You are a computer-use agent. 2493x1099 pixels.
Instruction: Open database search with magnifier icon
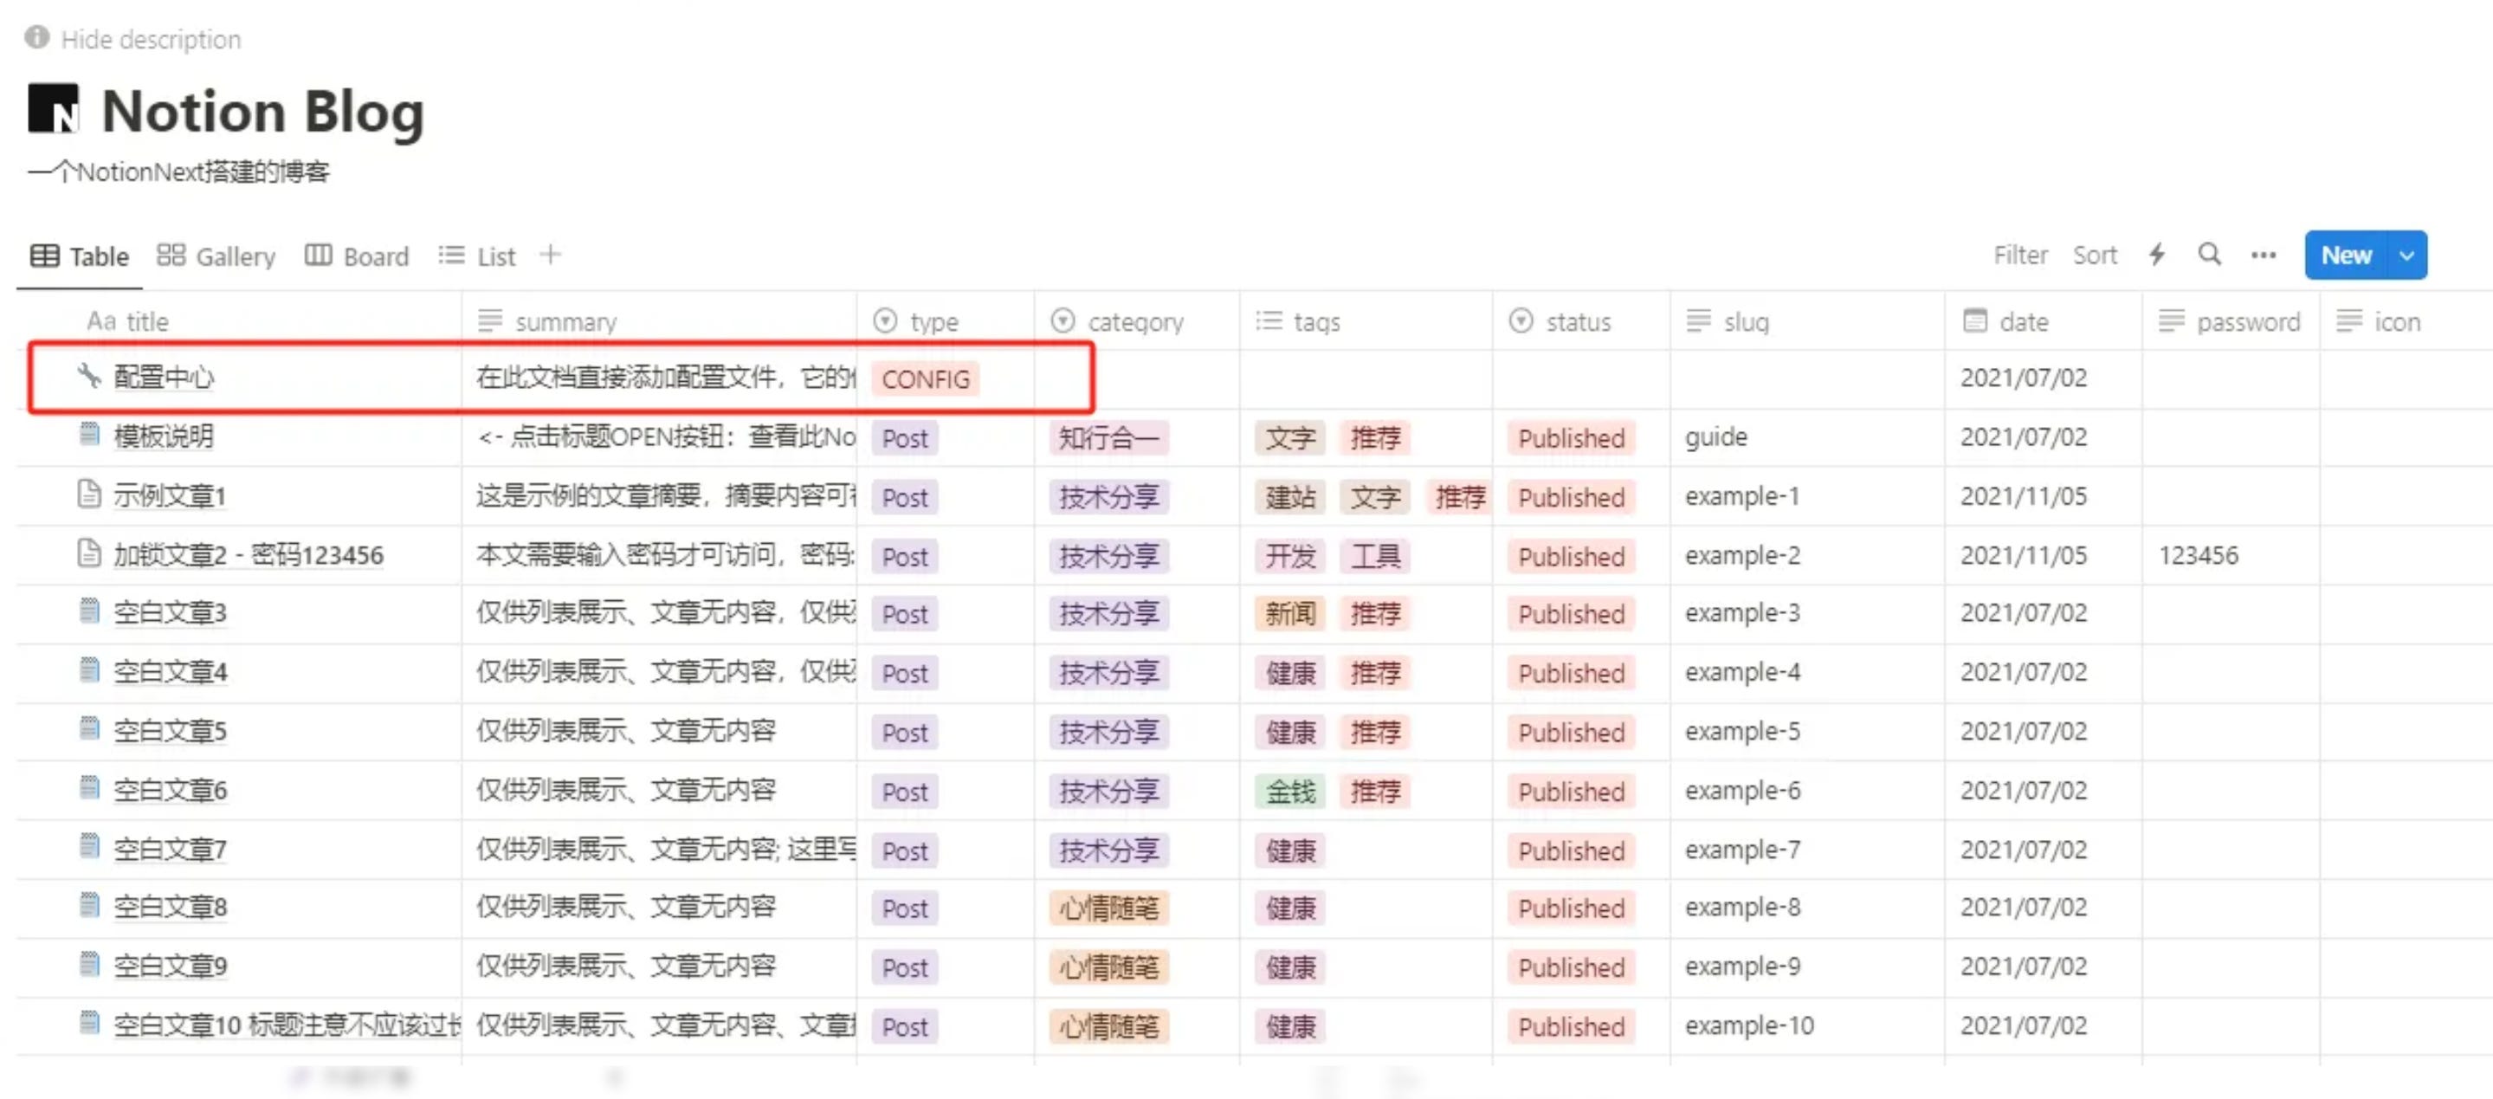click(x=2210, y=255)
